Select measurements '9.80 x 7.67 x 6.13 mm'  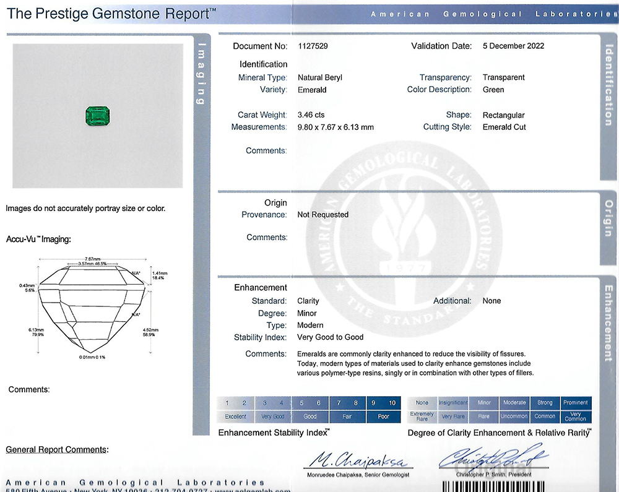point(335,127)
